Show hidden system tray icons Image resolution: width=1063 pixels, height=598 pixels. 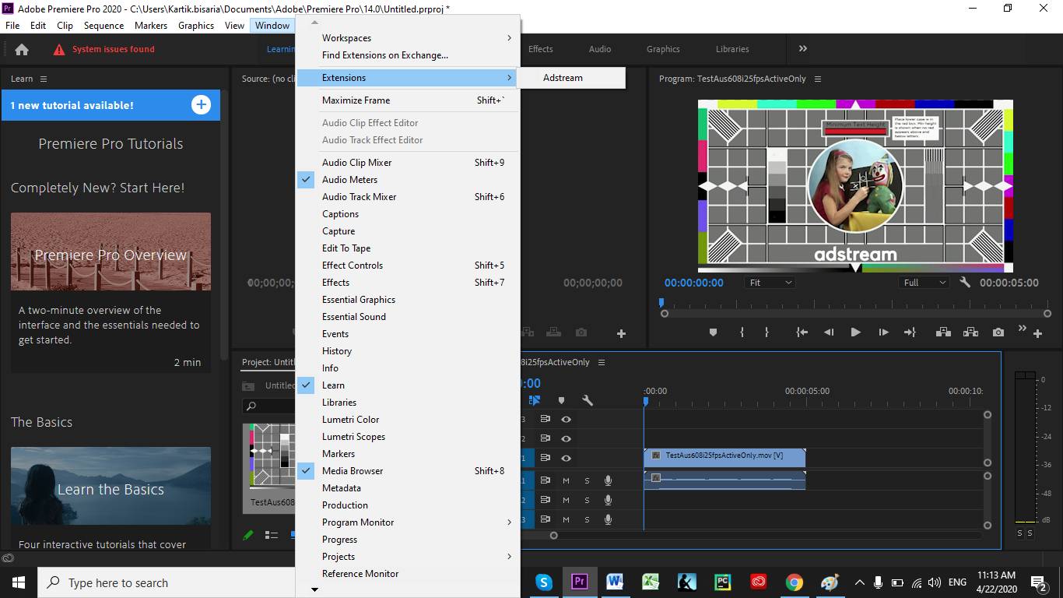pos(859,582)
